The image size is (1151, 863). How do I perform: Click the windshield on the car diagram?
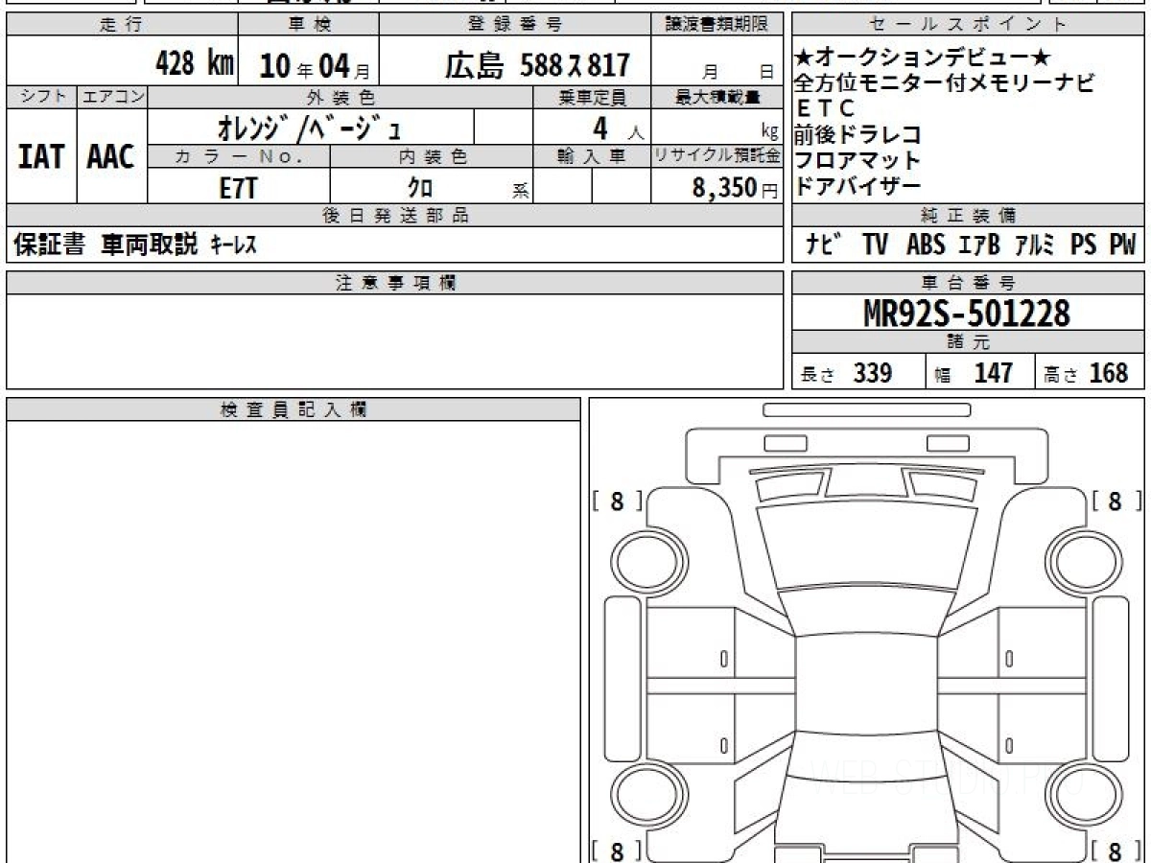coord(867,613)
